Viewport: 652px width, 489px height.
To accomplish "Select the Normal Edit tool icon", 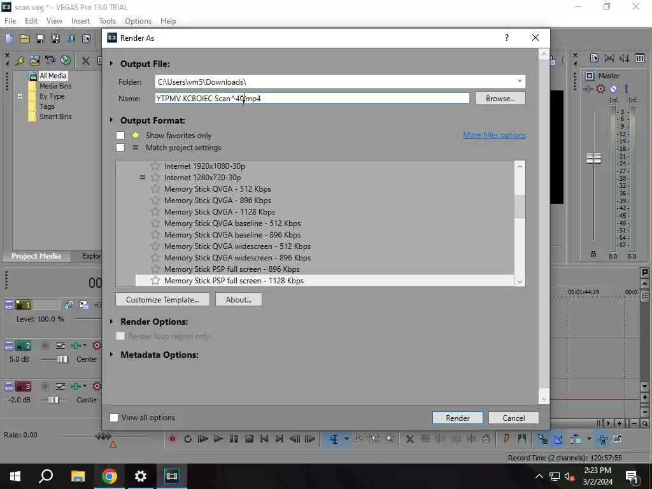I will tap(334, 439).
